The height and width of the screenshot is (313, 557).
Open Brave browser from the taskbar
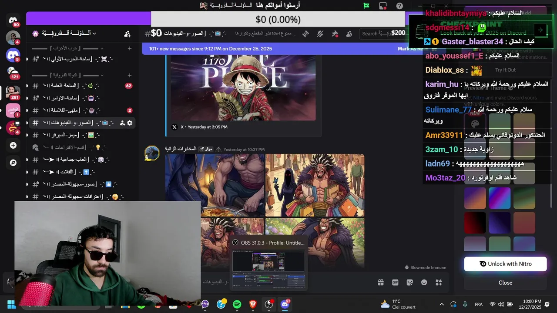point(253,304)
